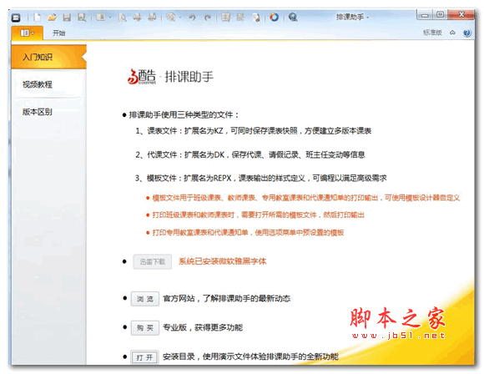Click the line '3、模板文件：扩展名为REPX'
Screen dimensions: 484x374
click(261, 178)
